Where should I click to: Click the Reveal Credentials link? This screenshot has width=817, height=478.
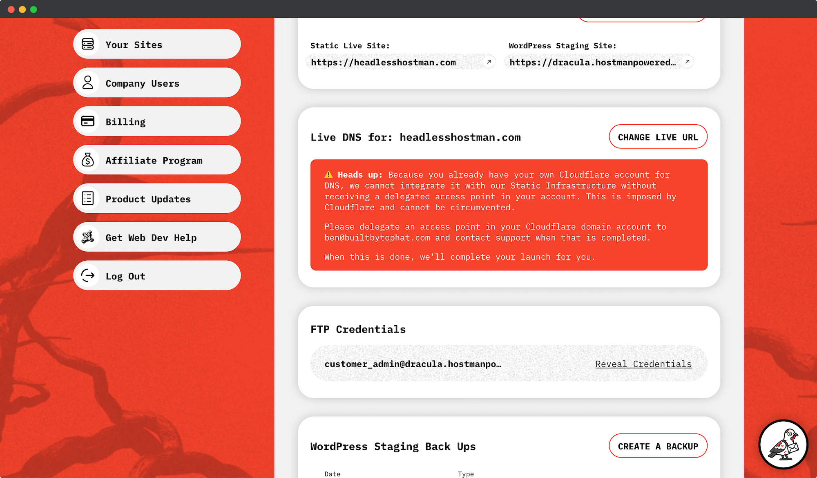(643, 364)
